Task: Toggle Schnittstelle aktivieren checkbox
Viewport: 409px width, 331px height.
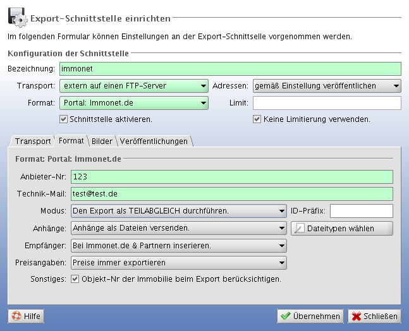Action: pos(63,119)
